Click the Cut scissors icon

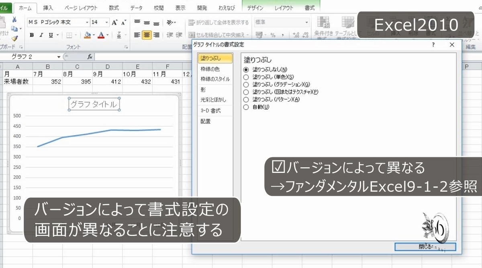click(x=14, y=19)
